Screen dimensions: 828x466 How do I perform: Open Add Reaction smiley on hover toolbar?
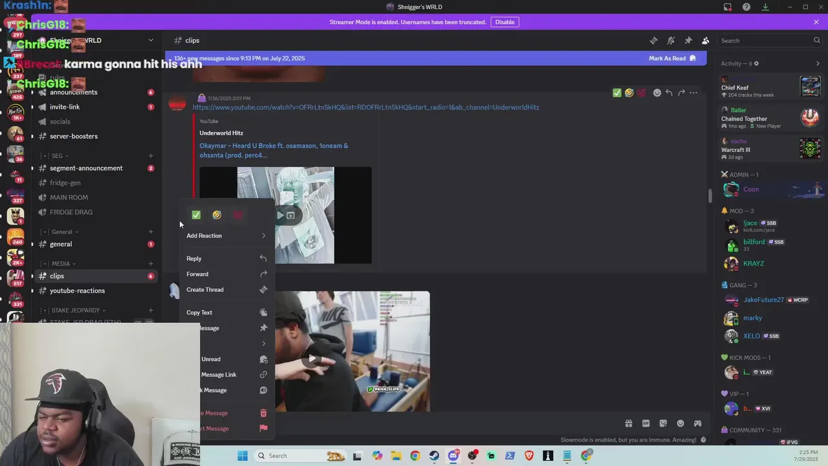click(657, 93)
